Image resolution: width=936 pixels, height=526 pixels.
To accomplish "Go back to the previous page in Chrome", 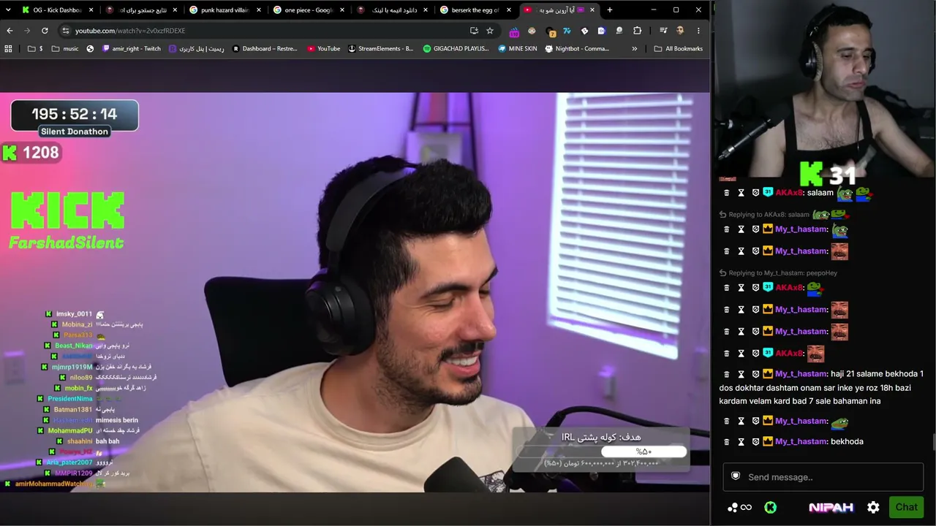I will click(x=10, y=31).
